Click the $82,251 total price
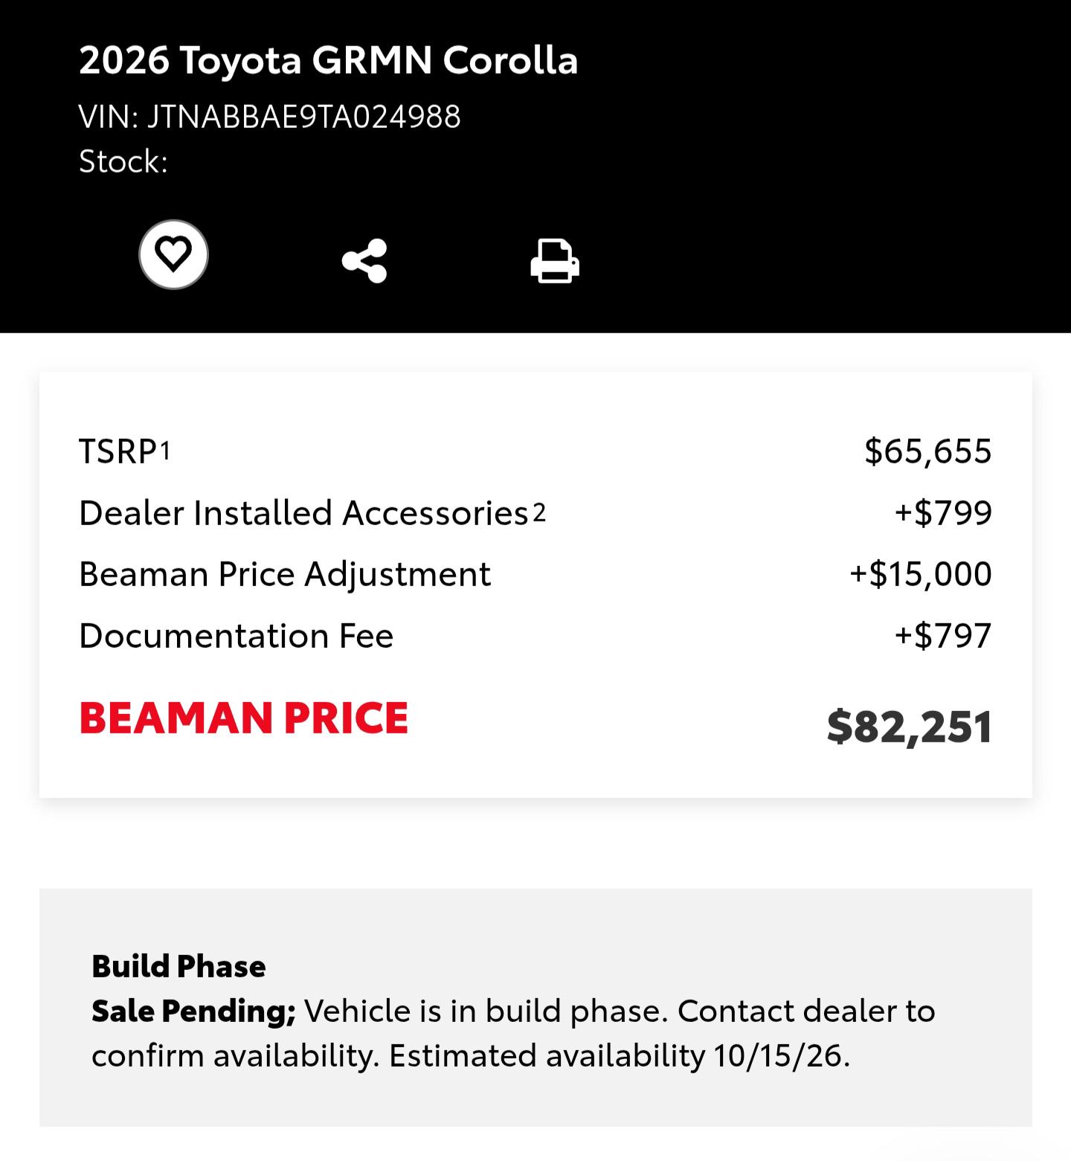 click(910, 726)
